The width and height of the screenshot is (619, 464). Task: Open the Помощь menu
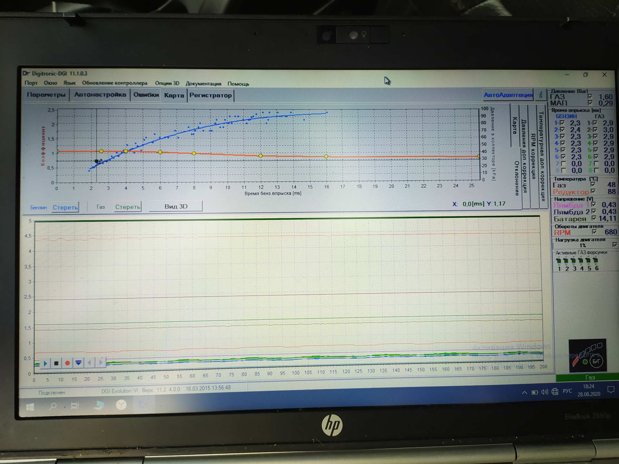pos(238,84)
